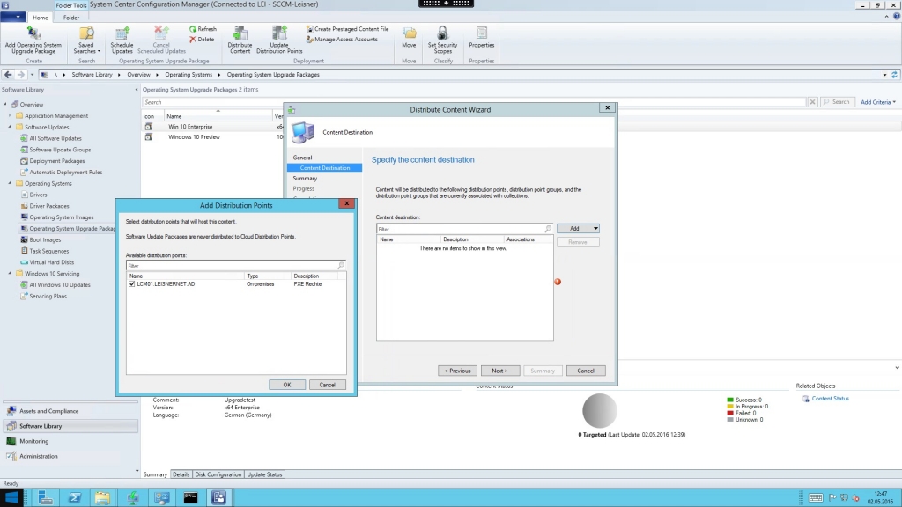902x507 pixels.
Task: Click Next in Distribute Content Wizard
Action: (500, 371)
